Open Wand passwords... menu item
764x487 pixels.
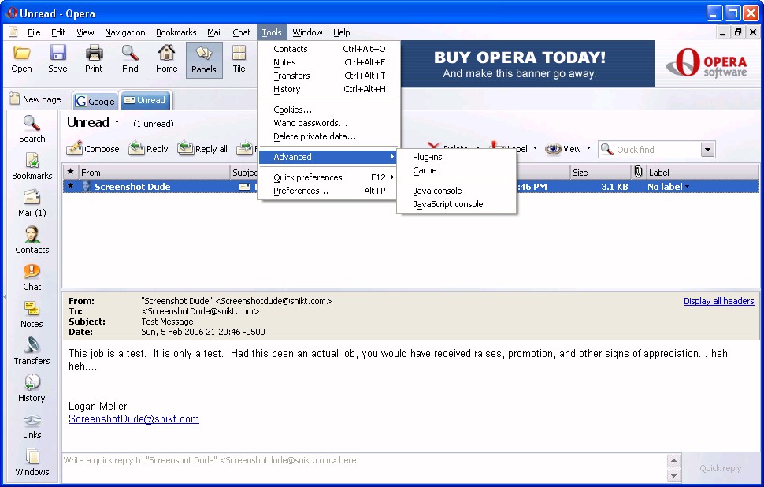[328, 123]
